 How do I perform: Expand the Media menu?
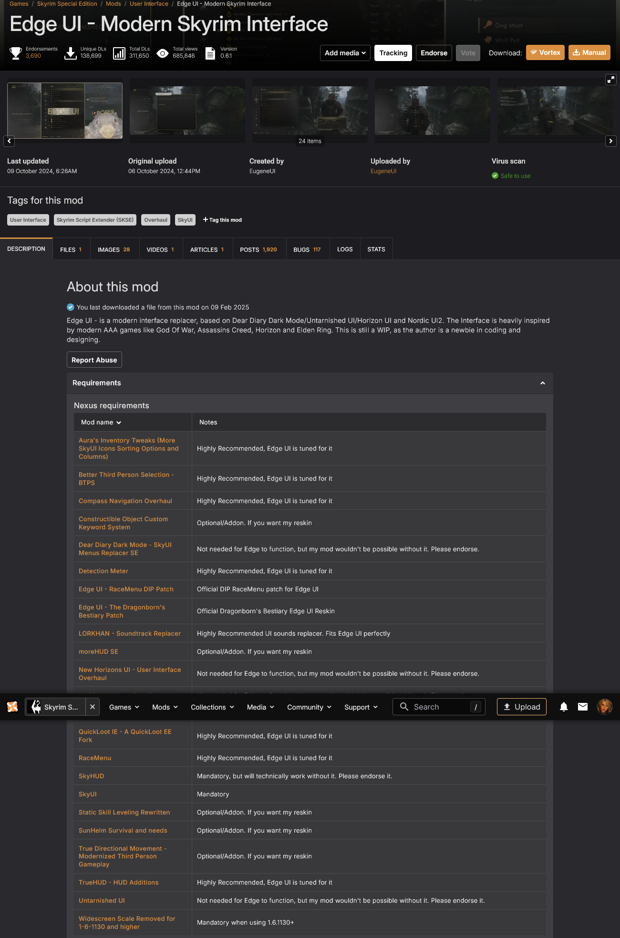pyautogui.click(x=260, y=707)
